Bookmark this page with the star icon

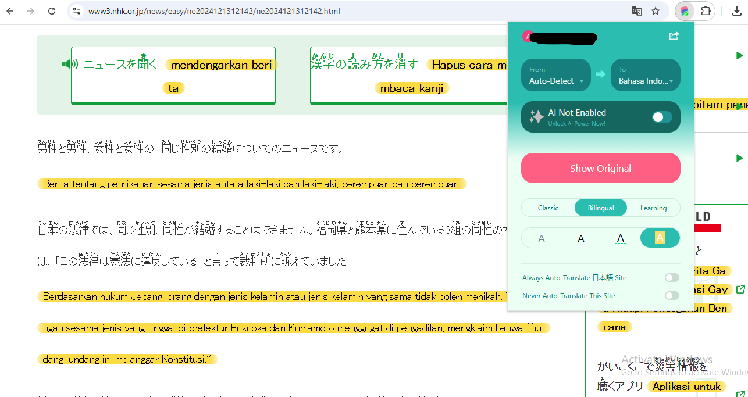pyautogui.click(x=656, y=11)
